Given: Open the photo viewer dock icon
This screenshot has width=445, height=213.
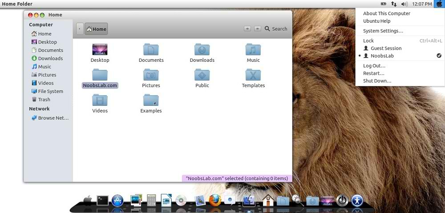Looking at the screenshot, I should point(136,200).
